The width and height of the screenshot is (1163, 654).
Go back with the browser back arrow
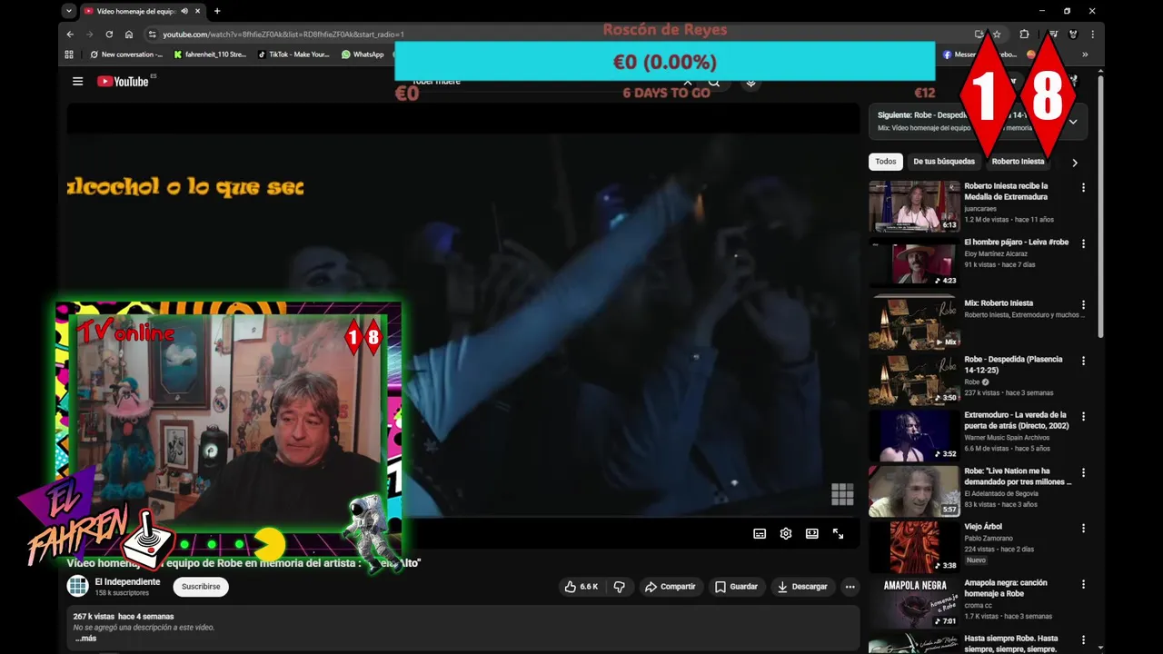pyautogui.click(x=70, y=35)
